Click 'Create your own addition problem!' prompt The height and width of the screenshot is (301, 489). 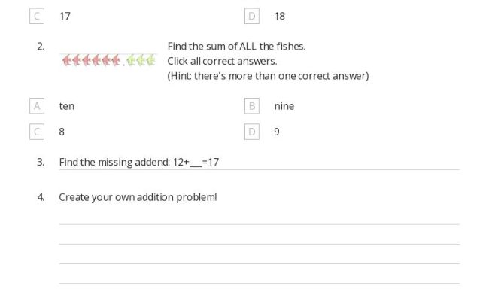point(138,197)
